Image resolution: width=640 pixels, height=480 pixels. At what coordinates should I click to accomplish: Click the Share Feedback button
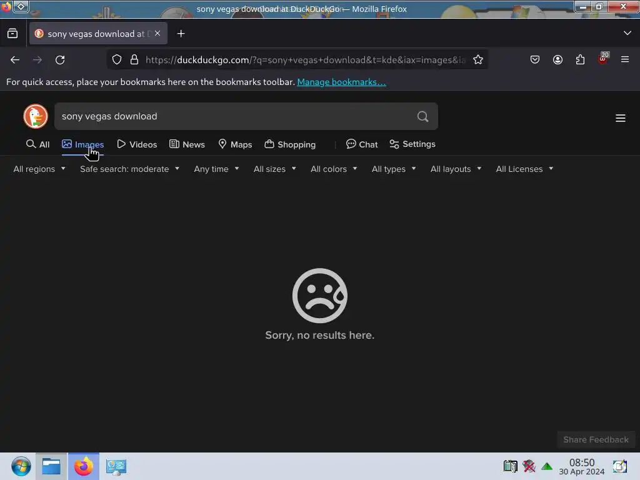[596, 439]
